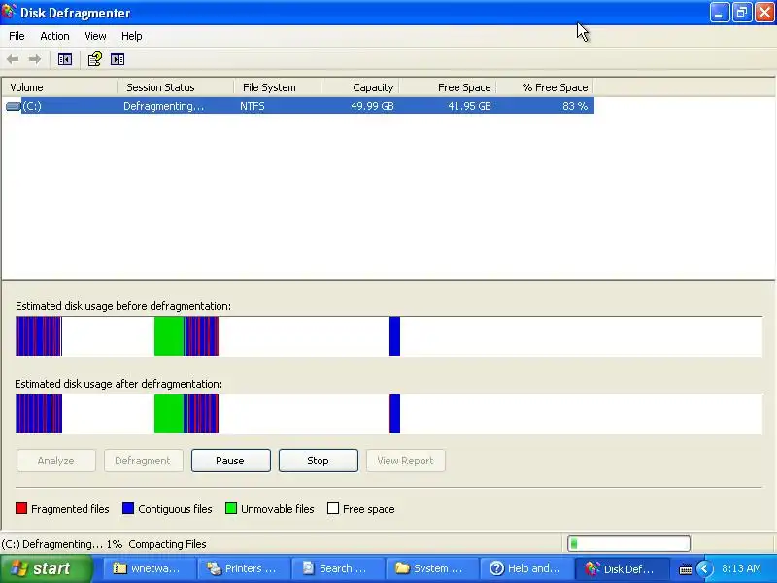The image size is (777, 583).
Task: Open the Windows Start menu
Action: coord(47,568)
